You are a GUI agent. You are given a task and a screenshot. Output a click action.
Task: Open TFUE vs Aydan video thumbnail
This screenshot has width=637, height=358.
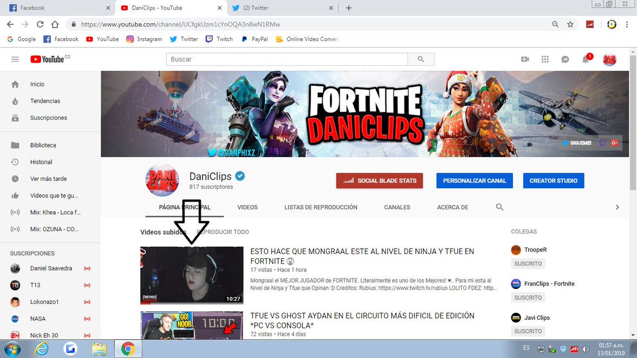pos(192,324)
